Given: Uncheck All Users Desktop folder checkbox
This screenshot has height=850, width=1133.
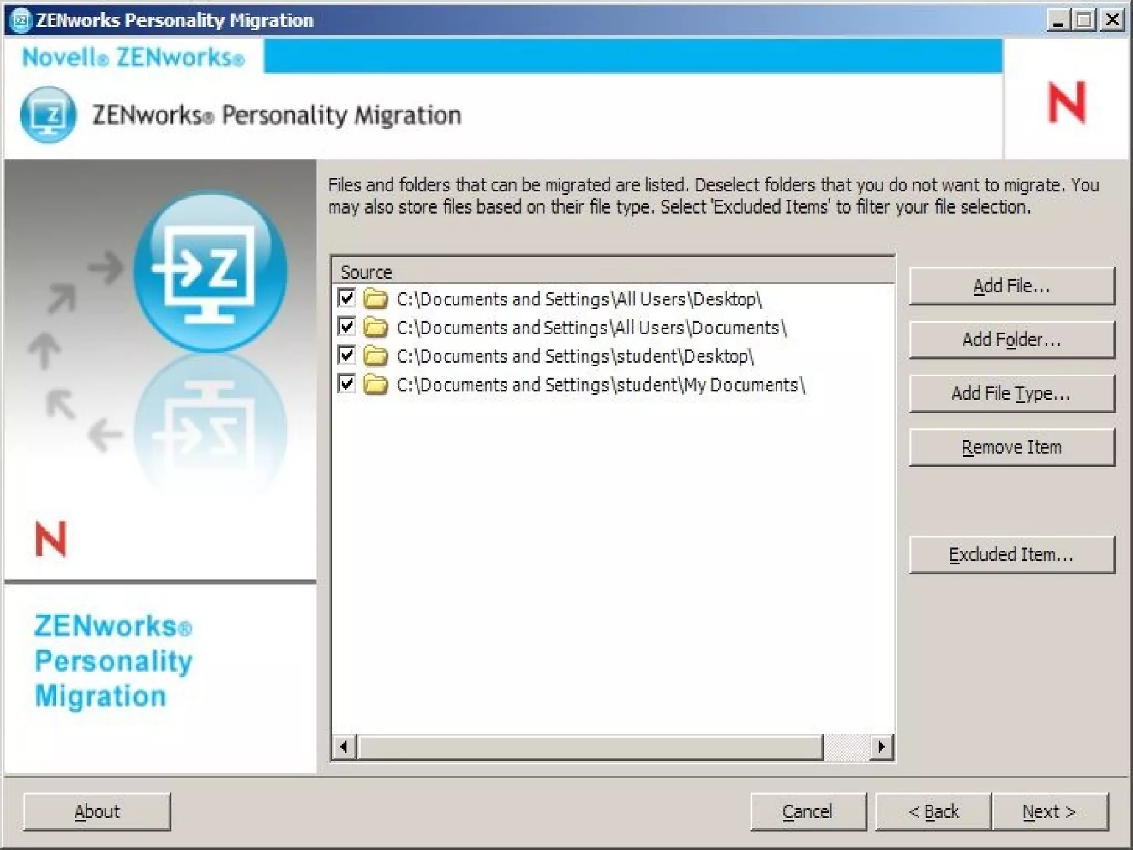Looking at the screenshot, I should [x=347, y=298].
